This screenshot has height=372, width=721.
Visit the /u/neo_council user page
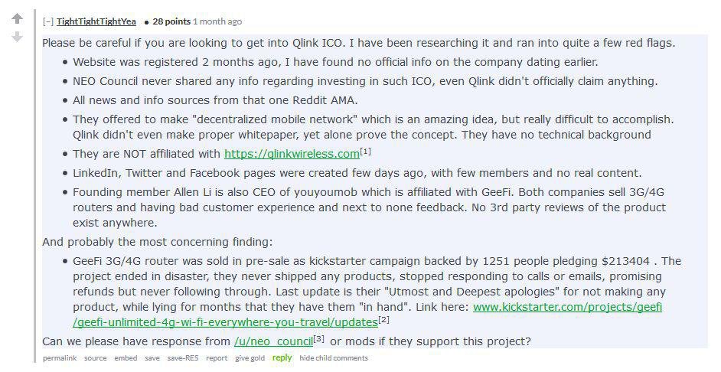[273, 341]
